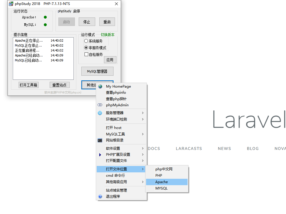Expand the 服务管理器 submenu arrow
Screen dimensions: 286x214
click(143, 113)
